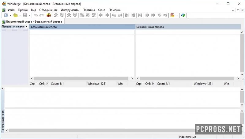This screenshot has height=139, width=245.
Task: Open the Плагины menu
Action: coord(89,10)
